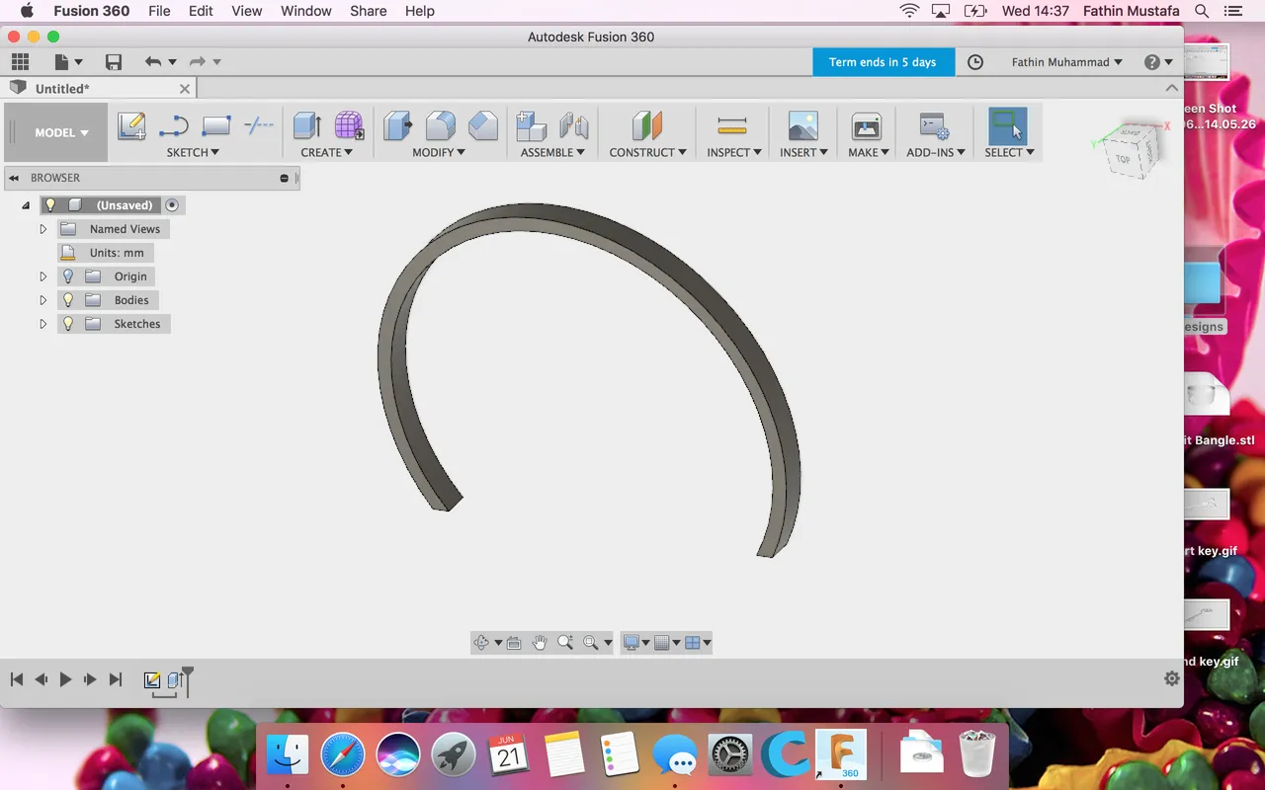Apply the Chamfer tool
The width and height of the screenshot is (1265, 790).
coord(483,125)
